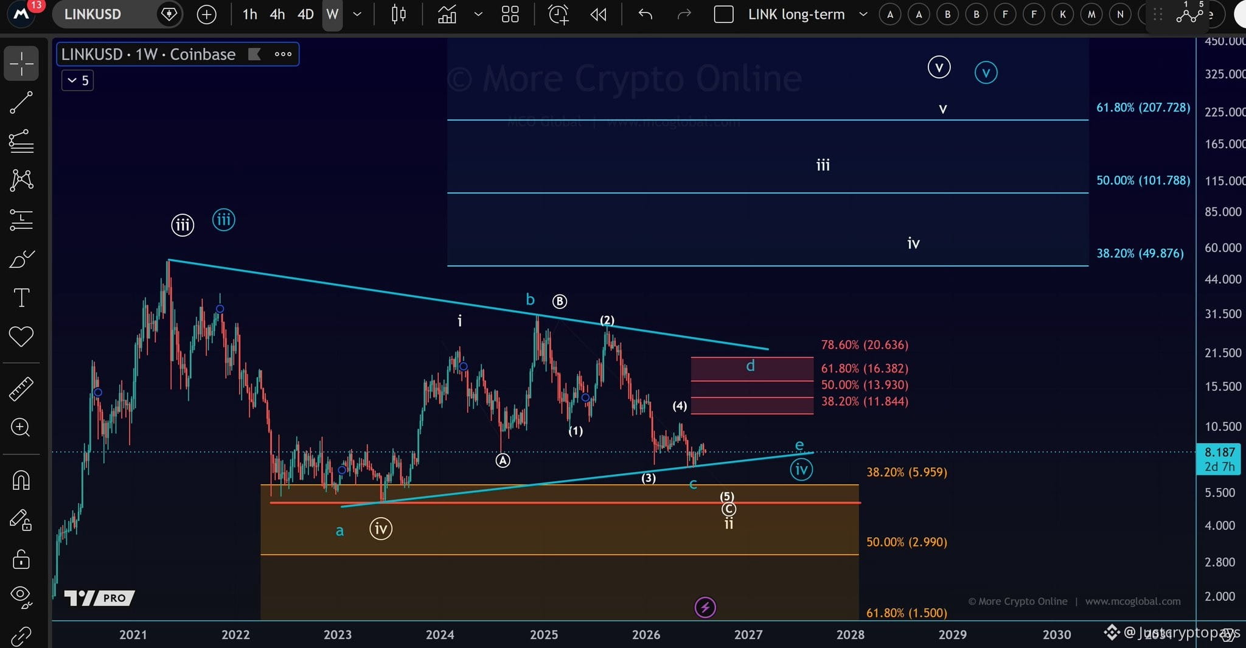Click the K quick-access circle button
The height and width of the screenshot is (648, 1246).
[1062, 15]
